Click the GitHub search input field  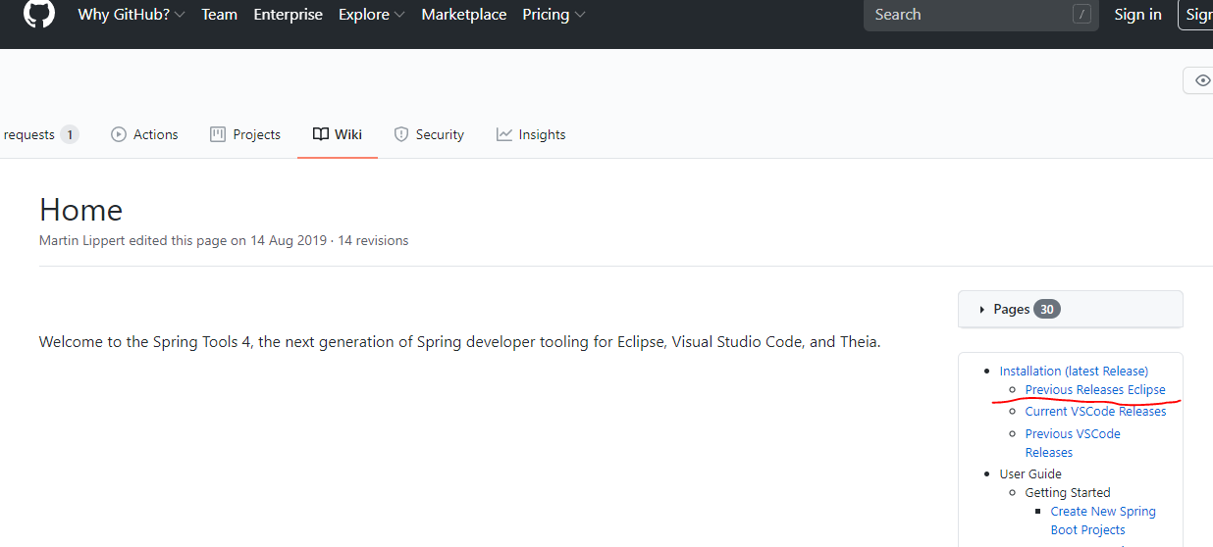pos(981,15)
